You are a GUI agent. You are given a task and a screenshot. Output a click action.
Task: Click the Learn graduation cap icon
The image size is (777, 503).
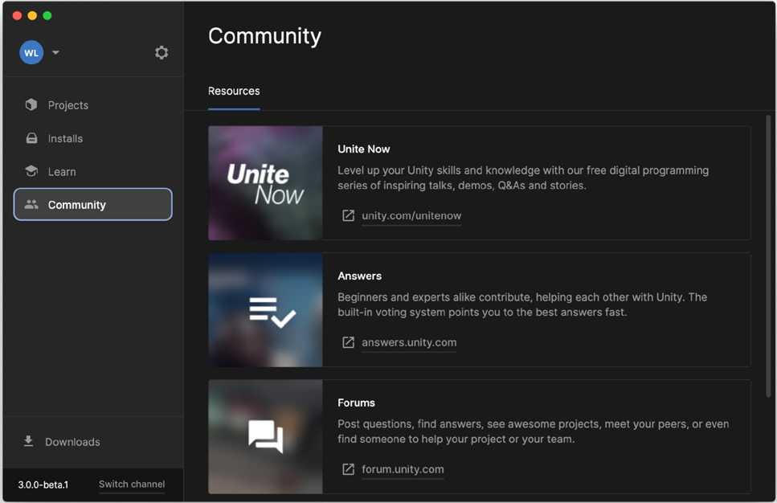pyautogui.click(x=31, y=171)
